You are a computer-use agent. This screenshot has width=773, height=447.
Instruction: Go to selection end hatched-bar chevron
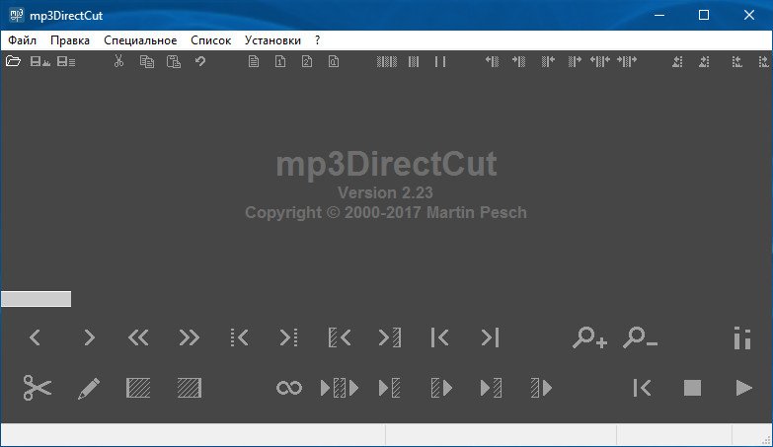[389, 337]
